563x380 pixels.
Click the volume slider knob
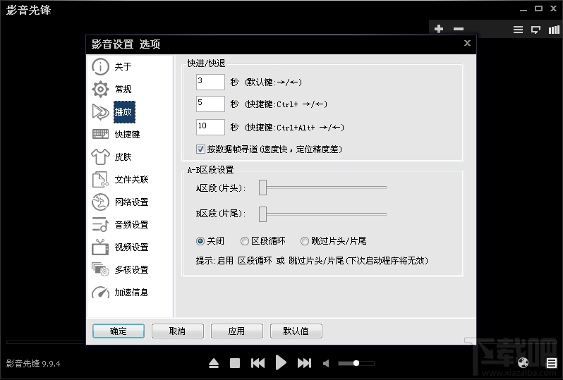coord(356,363)
